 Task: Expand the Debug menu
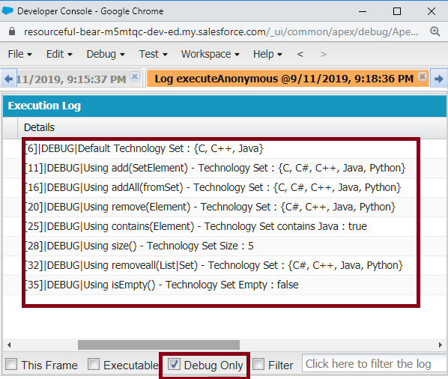coord(106,54)
